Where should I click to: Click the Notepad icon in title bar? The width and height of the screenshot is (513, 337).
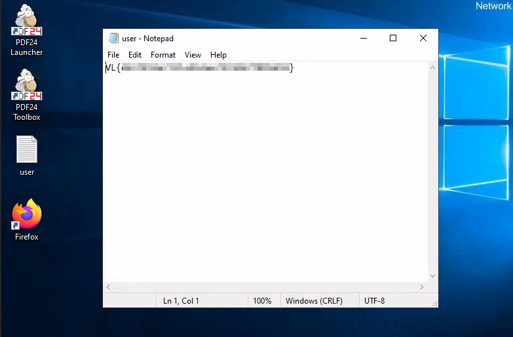[x=113, y=39]
